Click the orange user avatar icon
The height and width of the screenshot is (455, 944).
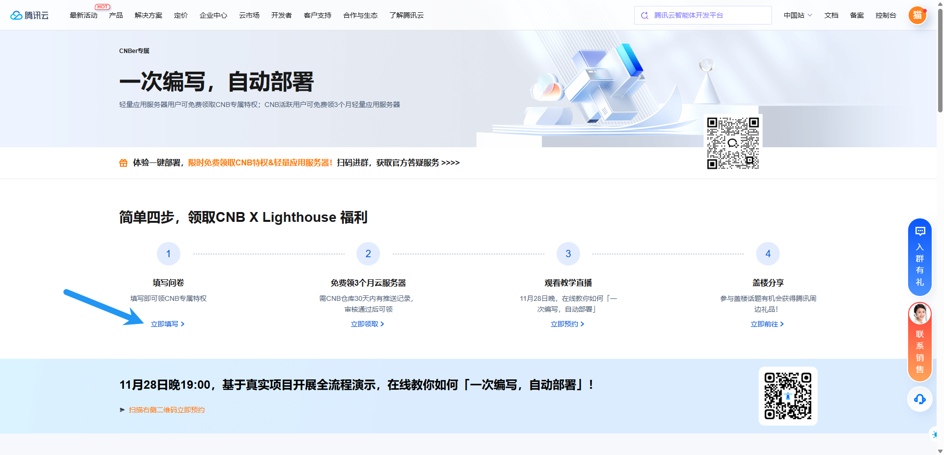click(917, 15)
